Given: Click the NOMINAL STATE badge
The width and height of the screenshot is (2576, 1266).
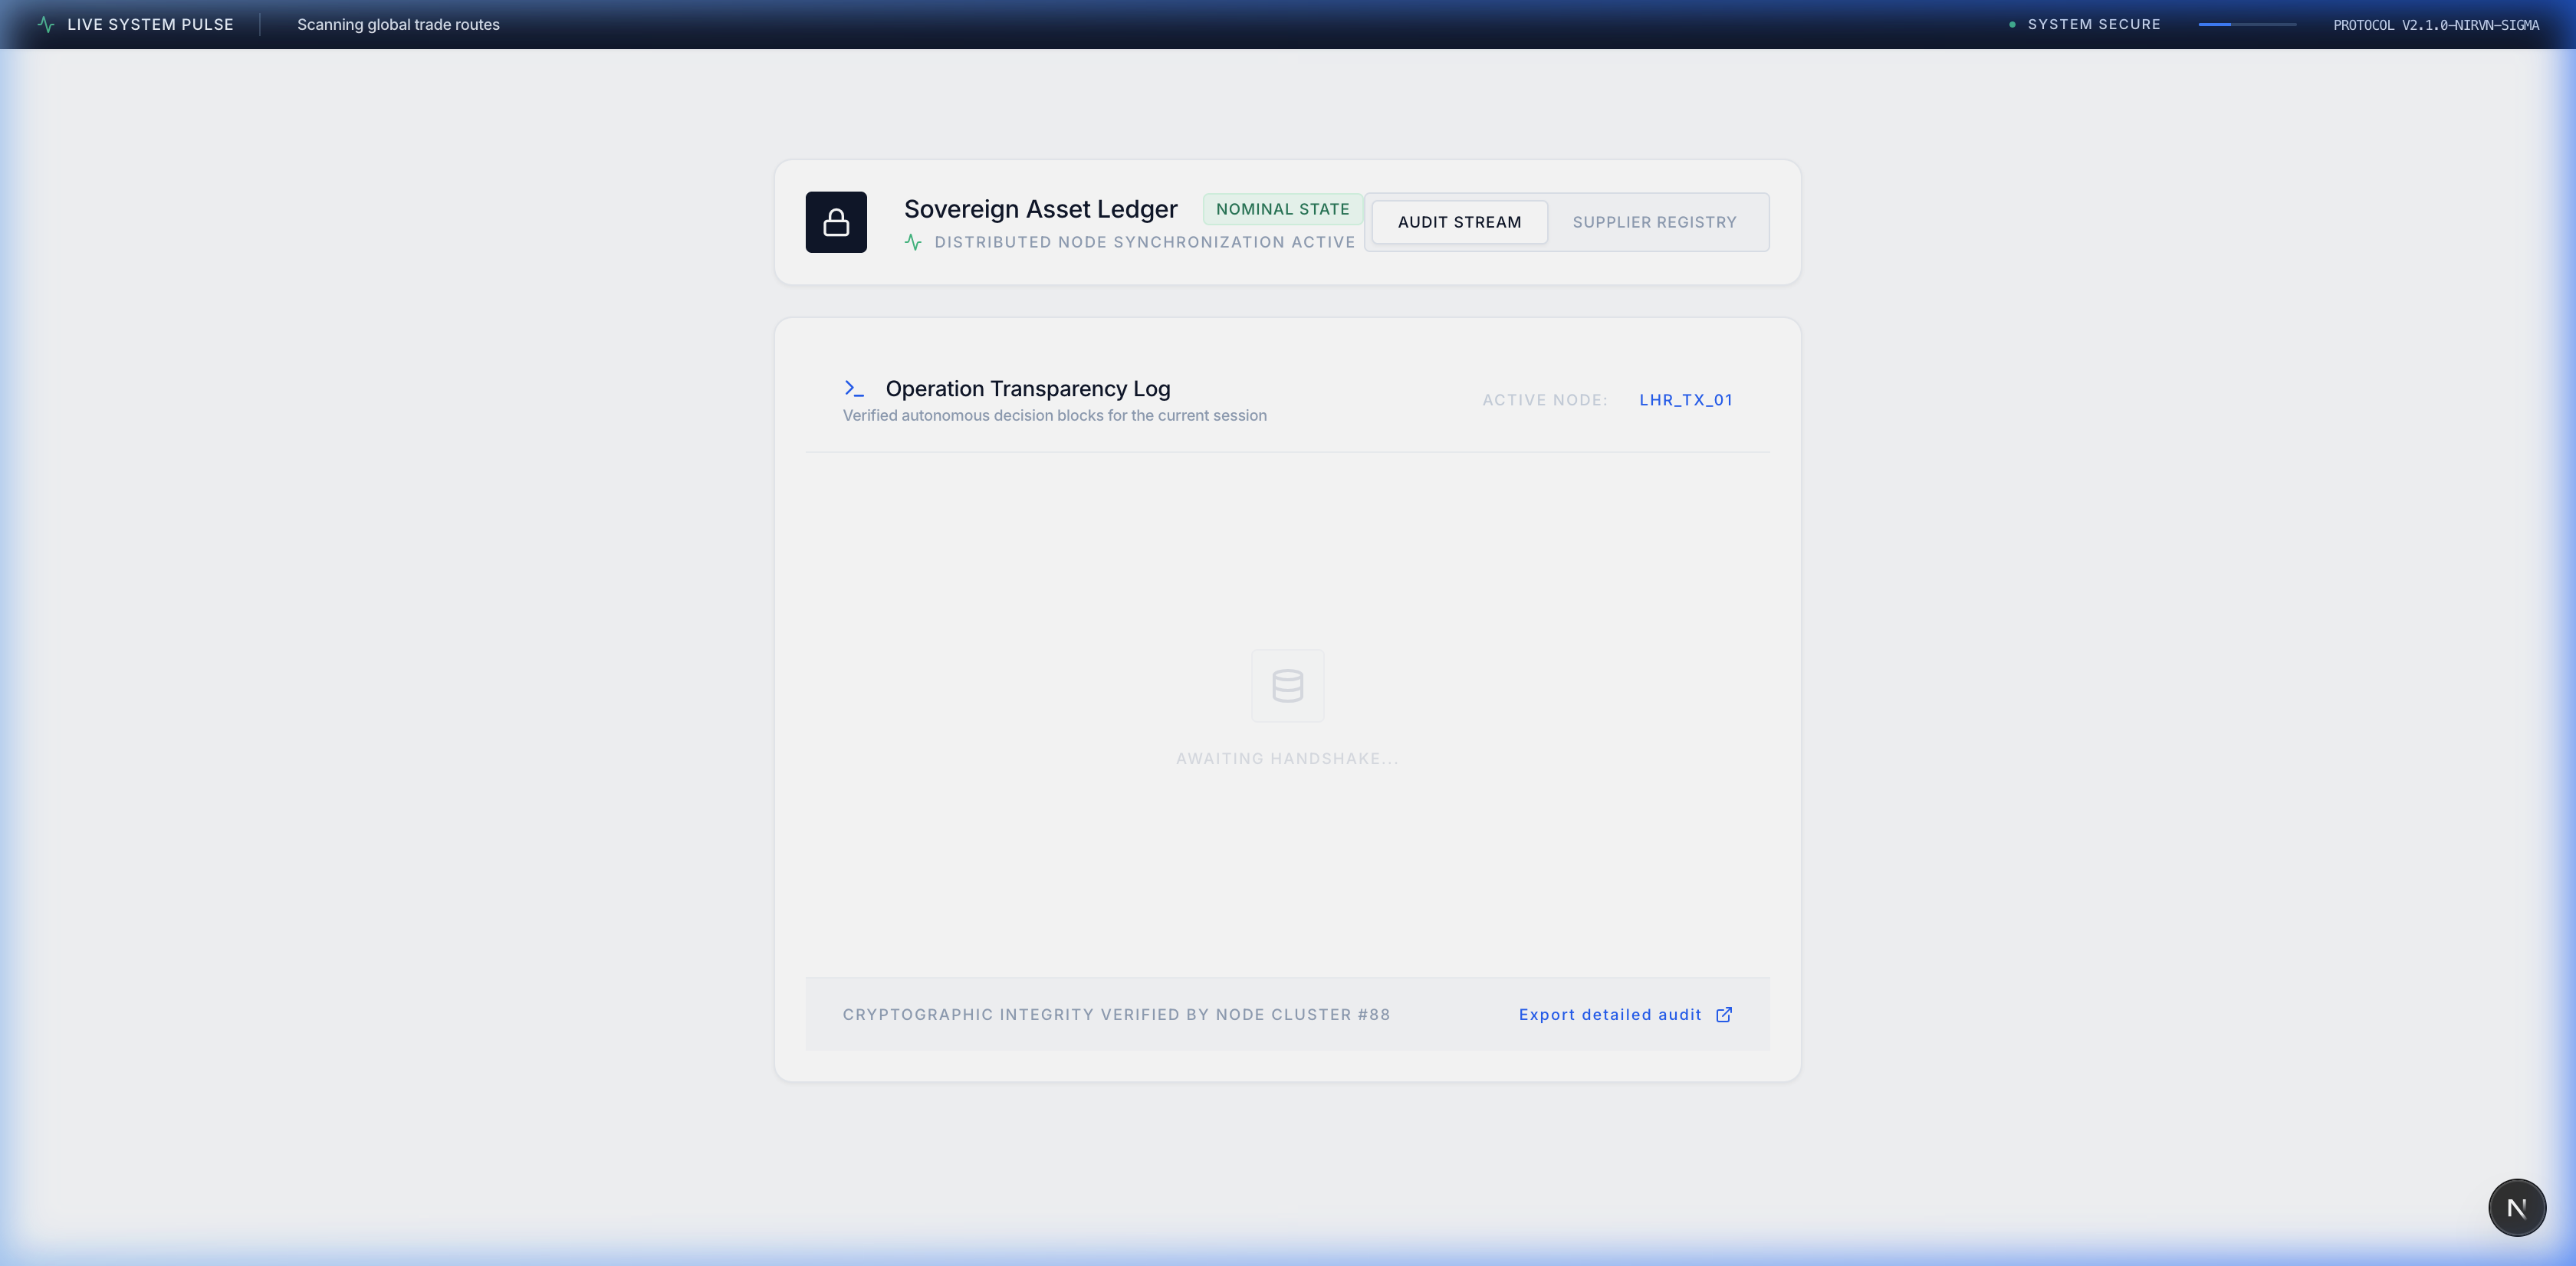Looking at the screenshot, I should click(1282, 209).
